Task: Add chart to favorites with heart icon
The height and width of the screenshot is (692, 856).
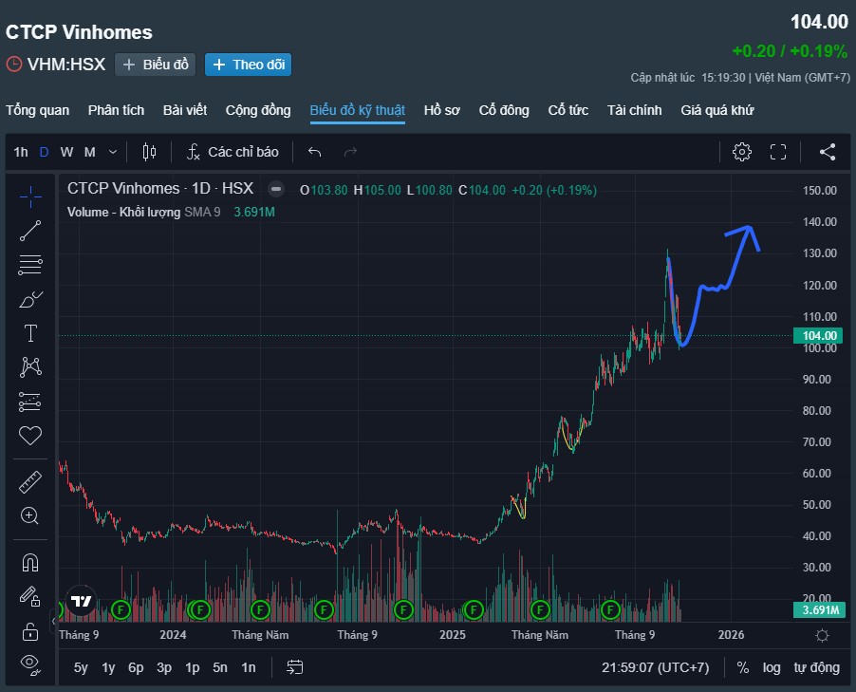Action: 30,436
